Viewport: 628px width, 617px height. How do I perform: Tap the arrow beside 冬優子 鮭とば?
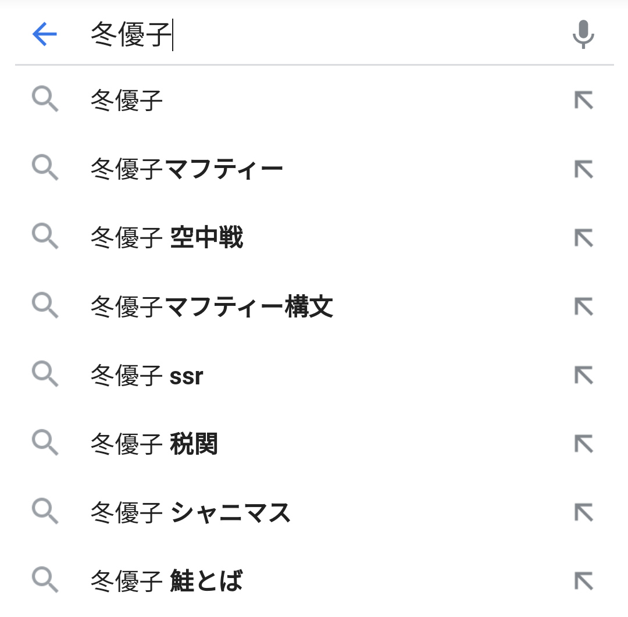tap(583, 581)
